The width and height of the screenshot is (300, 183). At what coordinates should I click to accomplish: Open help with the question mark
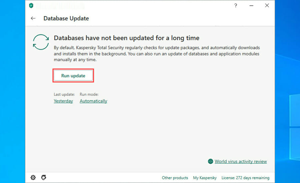point(236,6)
